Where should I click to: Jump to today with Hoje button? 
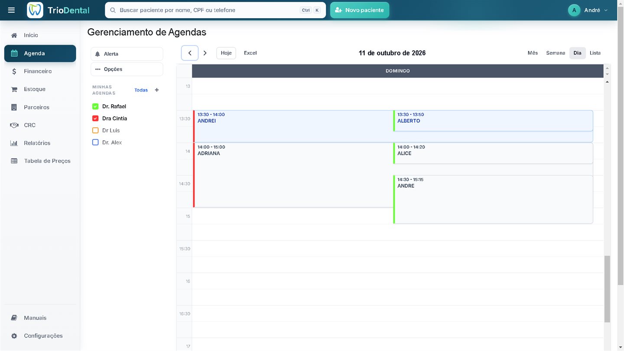click(x=226, y=53)
